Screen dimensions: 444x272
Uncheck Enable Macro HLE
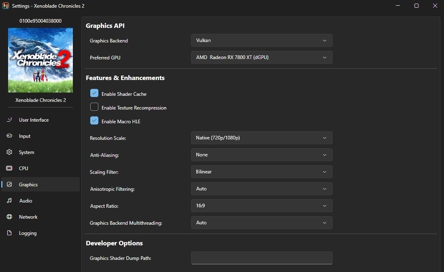click(x=94, y=120)
